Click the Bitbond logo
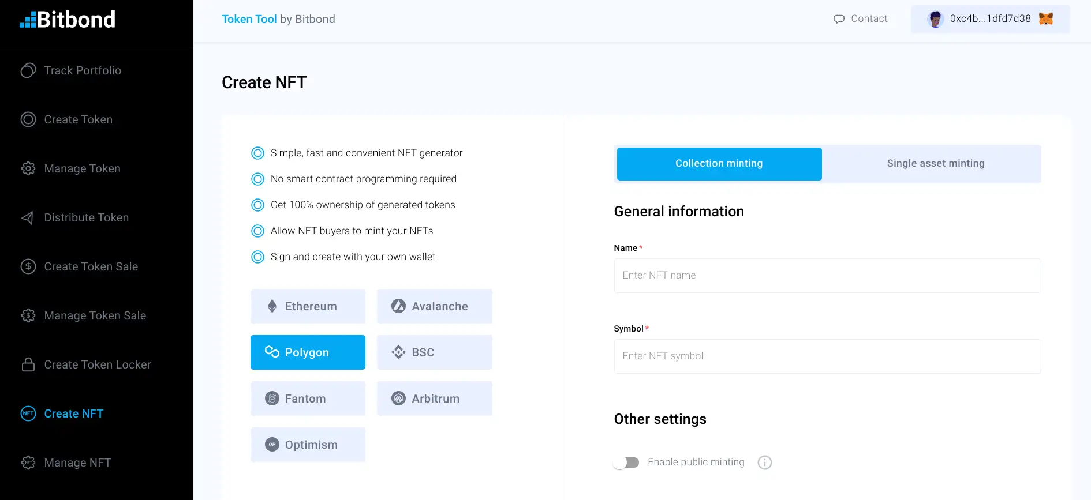The image size is (1091, 500). pos(68,20)
